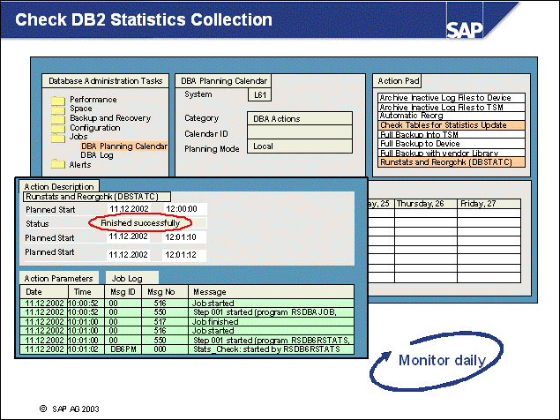Click the Category field showing DBA Actions

(x=298, y=118)
